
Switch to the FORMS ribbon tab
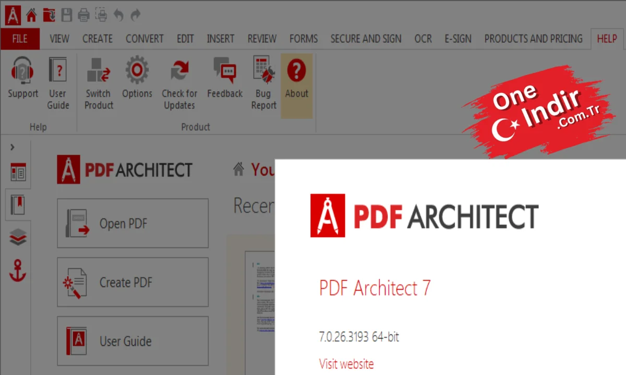[x=304, y=39]
